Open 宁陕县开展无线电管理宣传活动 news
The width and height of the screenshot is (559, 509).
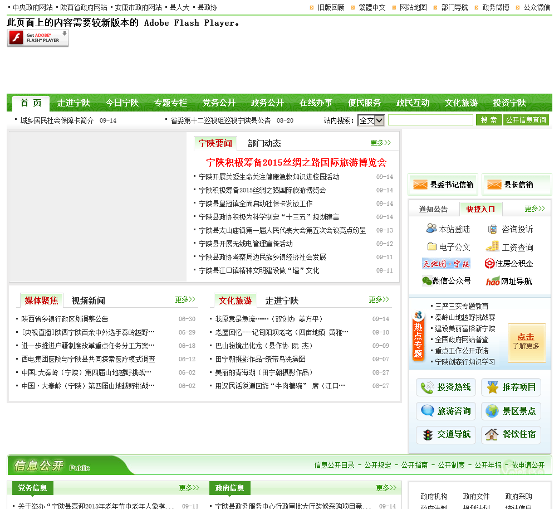(x=246, y=244)
